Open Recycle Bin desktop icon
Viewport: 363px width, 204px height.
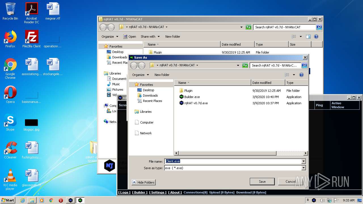tap(10, 11)
